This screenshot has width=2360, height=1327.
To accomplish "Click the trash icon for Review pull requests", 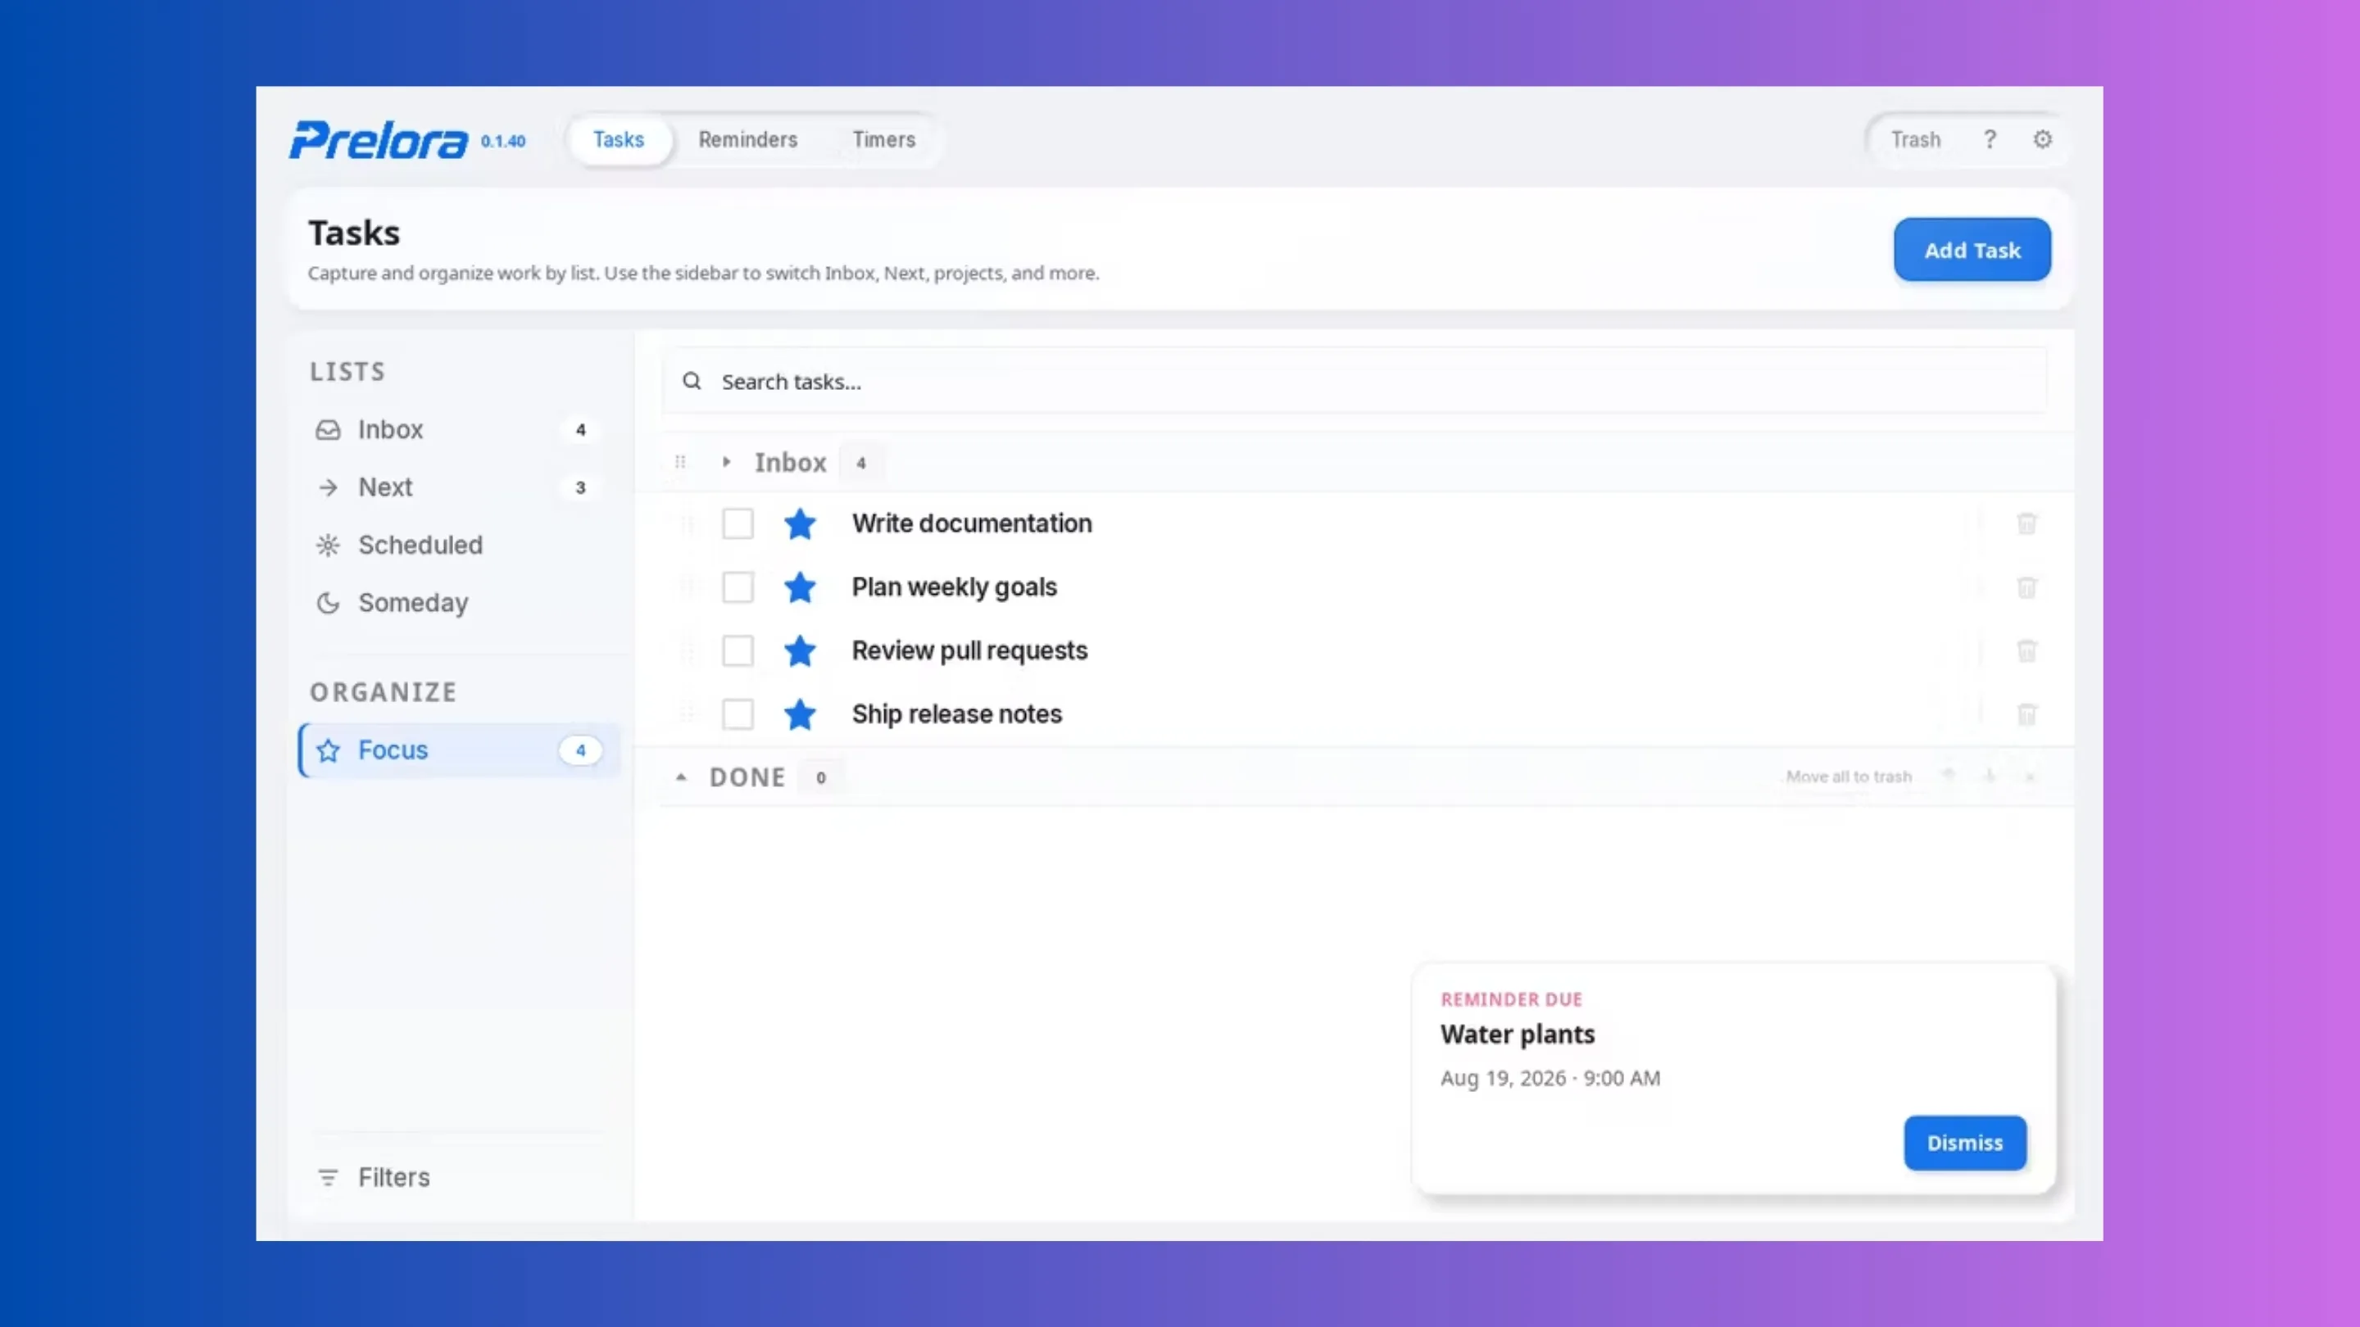I will (x=2026, y=650).
